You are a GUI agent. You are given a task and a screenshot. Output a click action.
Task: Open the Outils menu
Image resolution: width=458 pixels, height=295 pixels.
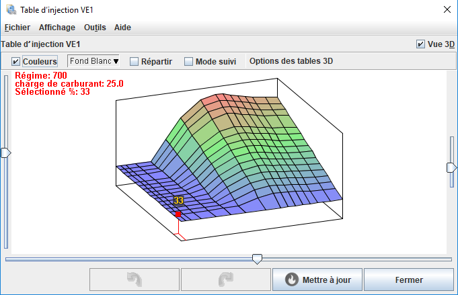pos(95,28)
